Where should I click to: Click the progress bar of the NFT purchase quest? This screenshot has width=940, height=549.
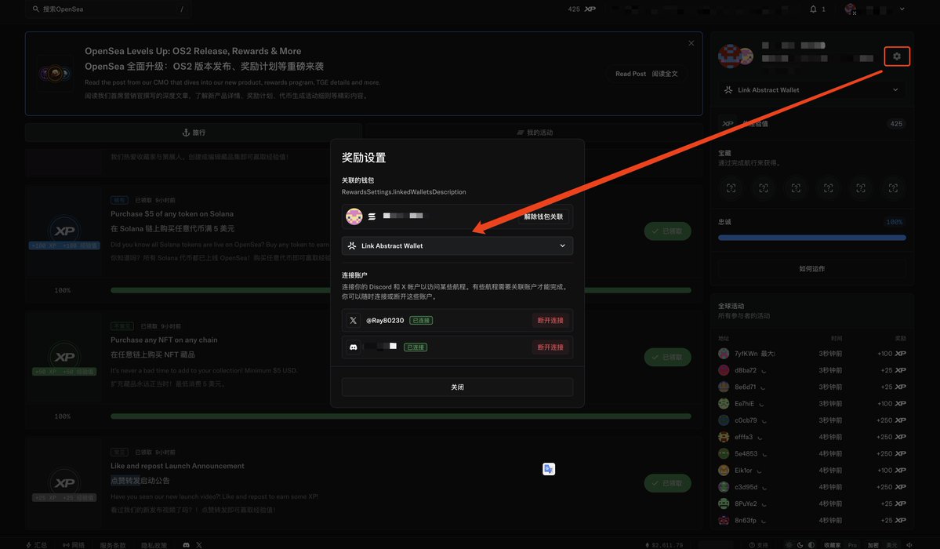[x=401, y=416]
